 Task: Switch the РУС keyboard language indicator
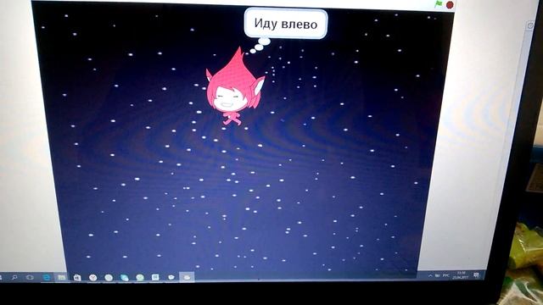pos(446,275)
